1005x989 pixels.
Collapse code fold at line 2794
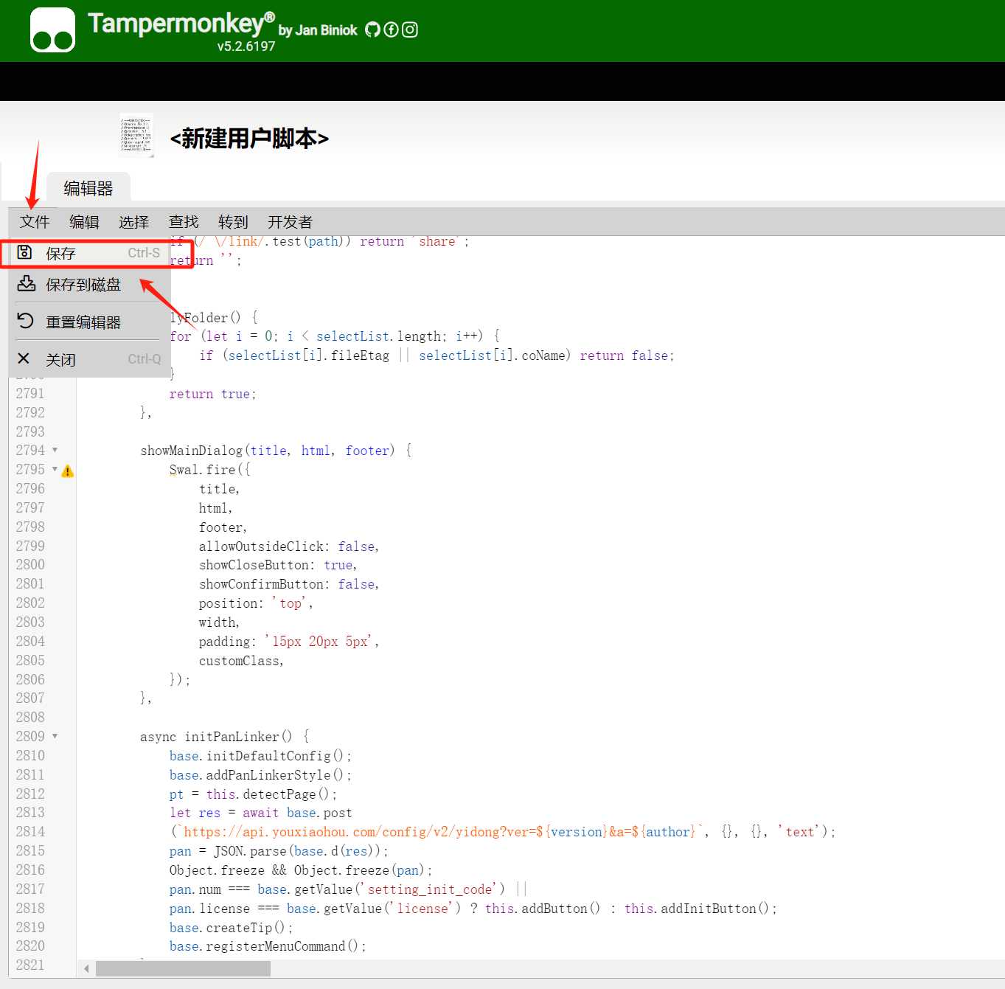(55, 450)
